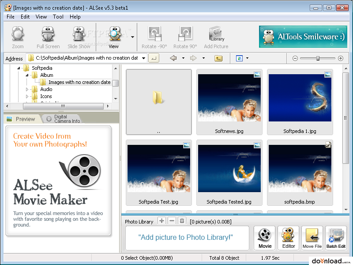The width and height of the screenshot is (353, 265).
Task: Open the File menu
Action: [x=10, y=17]
